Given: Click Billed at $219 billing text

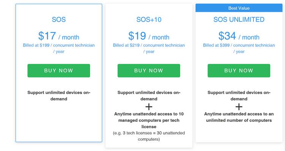Looking at the screenshot, I should 149,48.
